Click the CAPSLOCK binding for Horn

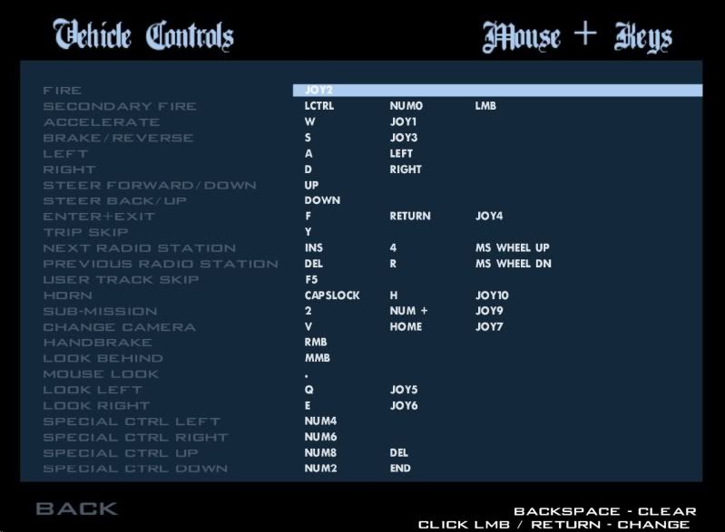point(332,295)
